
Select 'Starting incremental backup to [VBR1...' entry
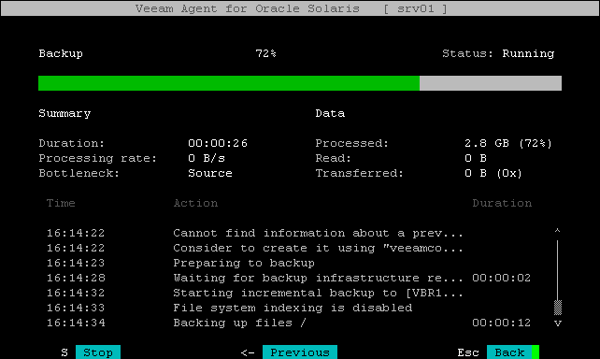tap(289, 293)
